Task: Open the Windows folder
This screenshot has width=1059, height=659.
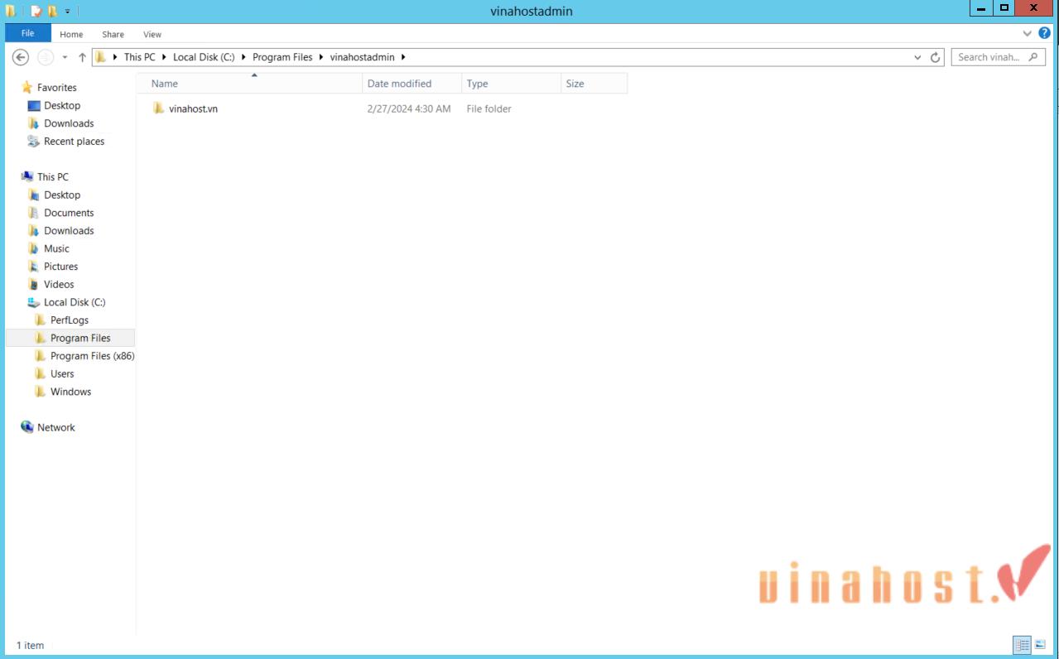Action: (x=70, y=392)
